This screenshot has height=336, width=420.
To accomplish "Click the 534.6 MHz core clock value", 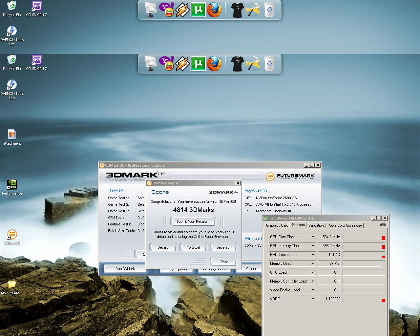I will tap(329, 237).
